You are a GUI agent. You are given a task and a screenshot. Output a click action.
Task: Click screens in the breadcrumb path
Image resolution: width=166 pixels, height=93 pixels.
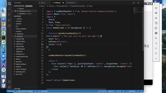pos(42,6)
